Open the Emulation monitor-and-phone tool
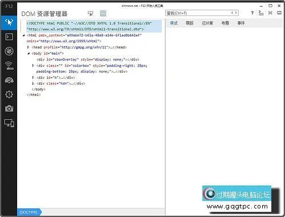 point(9,123)
